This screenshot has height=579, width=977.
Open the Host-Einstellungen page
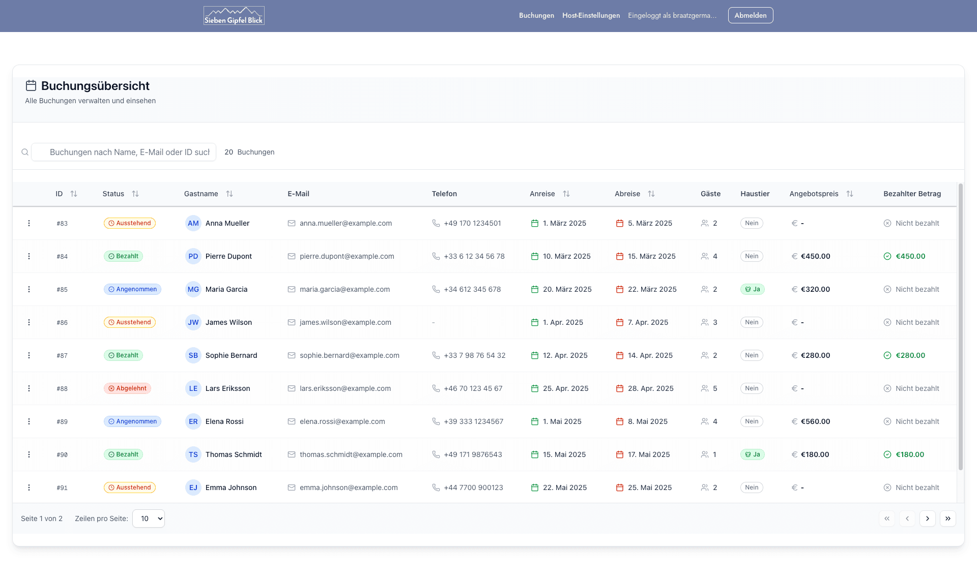point(591,16)
